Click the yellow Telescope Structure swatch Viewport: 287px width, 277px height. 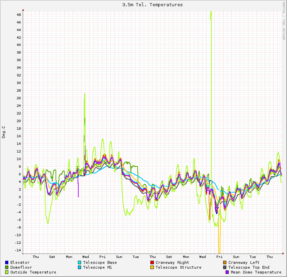point(152,267)
